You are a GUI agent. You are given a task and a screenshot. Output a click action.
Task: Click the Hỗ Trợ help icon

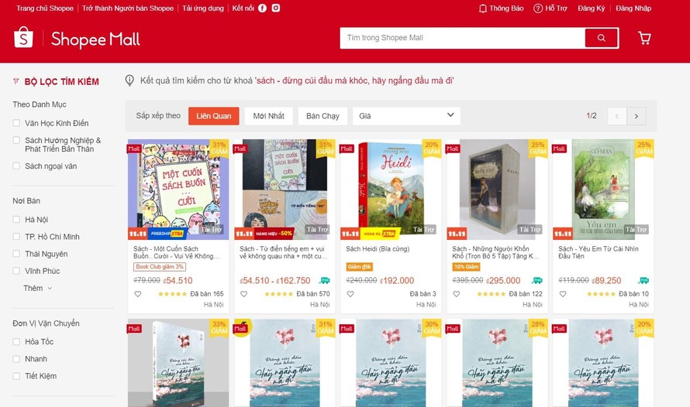[538, 9]
